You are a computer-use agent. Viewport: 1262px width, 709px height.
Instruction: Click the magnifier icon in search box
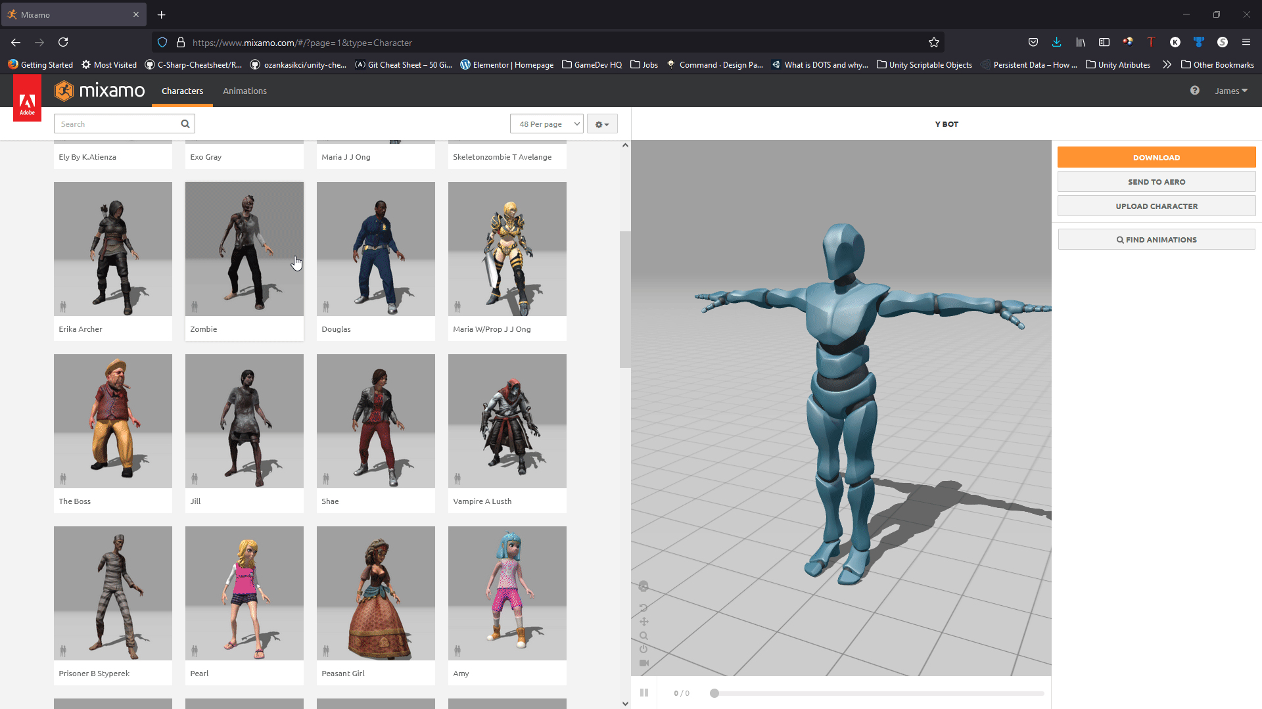tap(185, 124)
